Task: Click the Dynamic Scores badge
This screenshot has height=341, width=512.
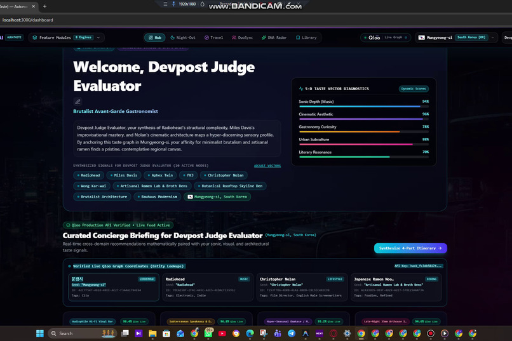Action: [414, 89]
